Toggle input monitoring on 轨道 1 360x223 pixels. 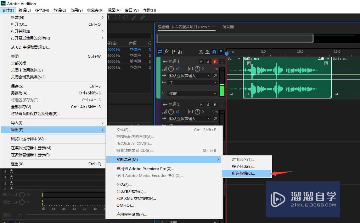pos(222,61)
